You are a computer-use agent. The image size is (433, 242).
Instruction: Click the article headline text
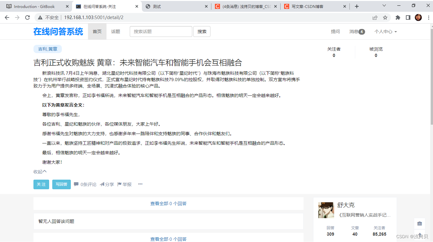pyautogui.click(x=138, y=62)
